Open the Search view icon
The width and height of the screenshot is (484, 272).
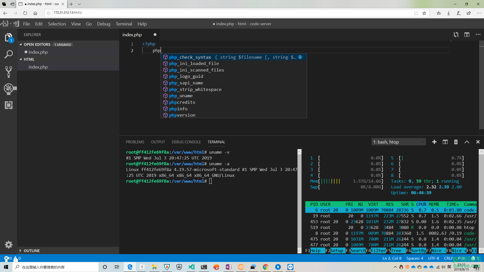click(x=8, y=54)
